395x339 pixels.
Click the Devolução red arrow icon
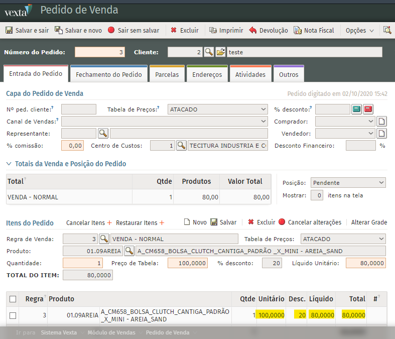click(253, 30)
